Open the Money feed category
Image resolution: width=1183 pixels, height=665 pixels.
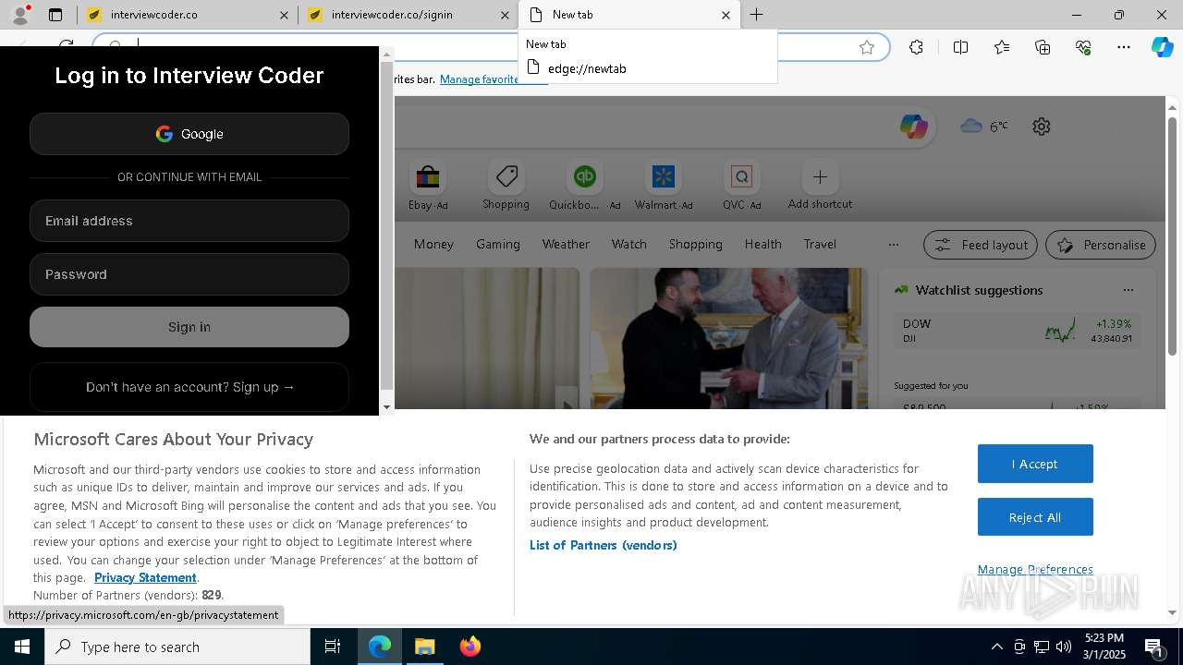click(433, 245)
